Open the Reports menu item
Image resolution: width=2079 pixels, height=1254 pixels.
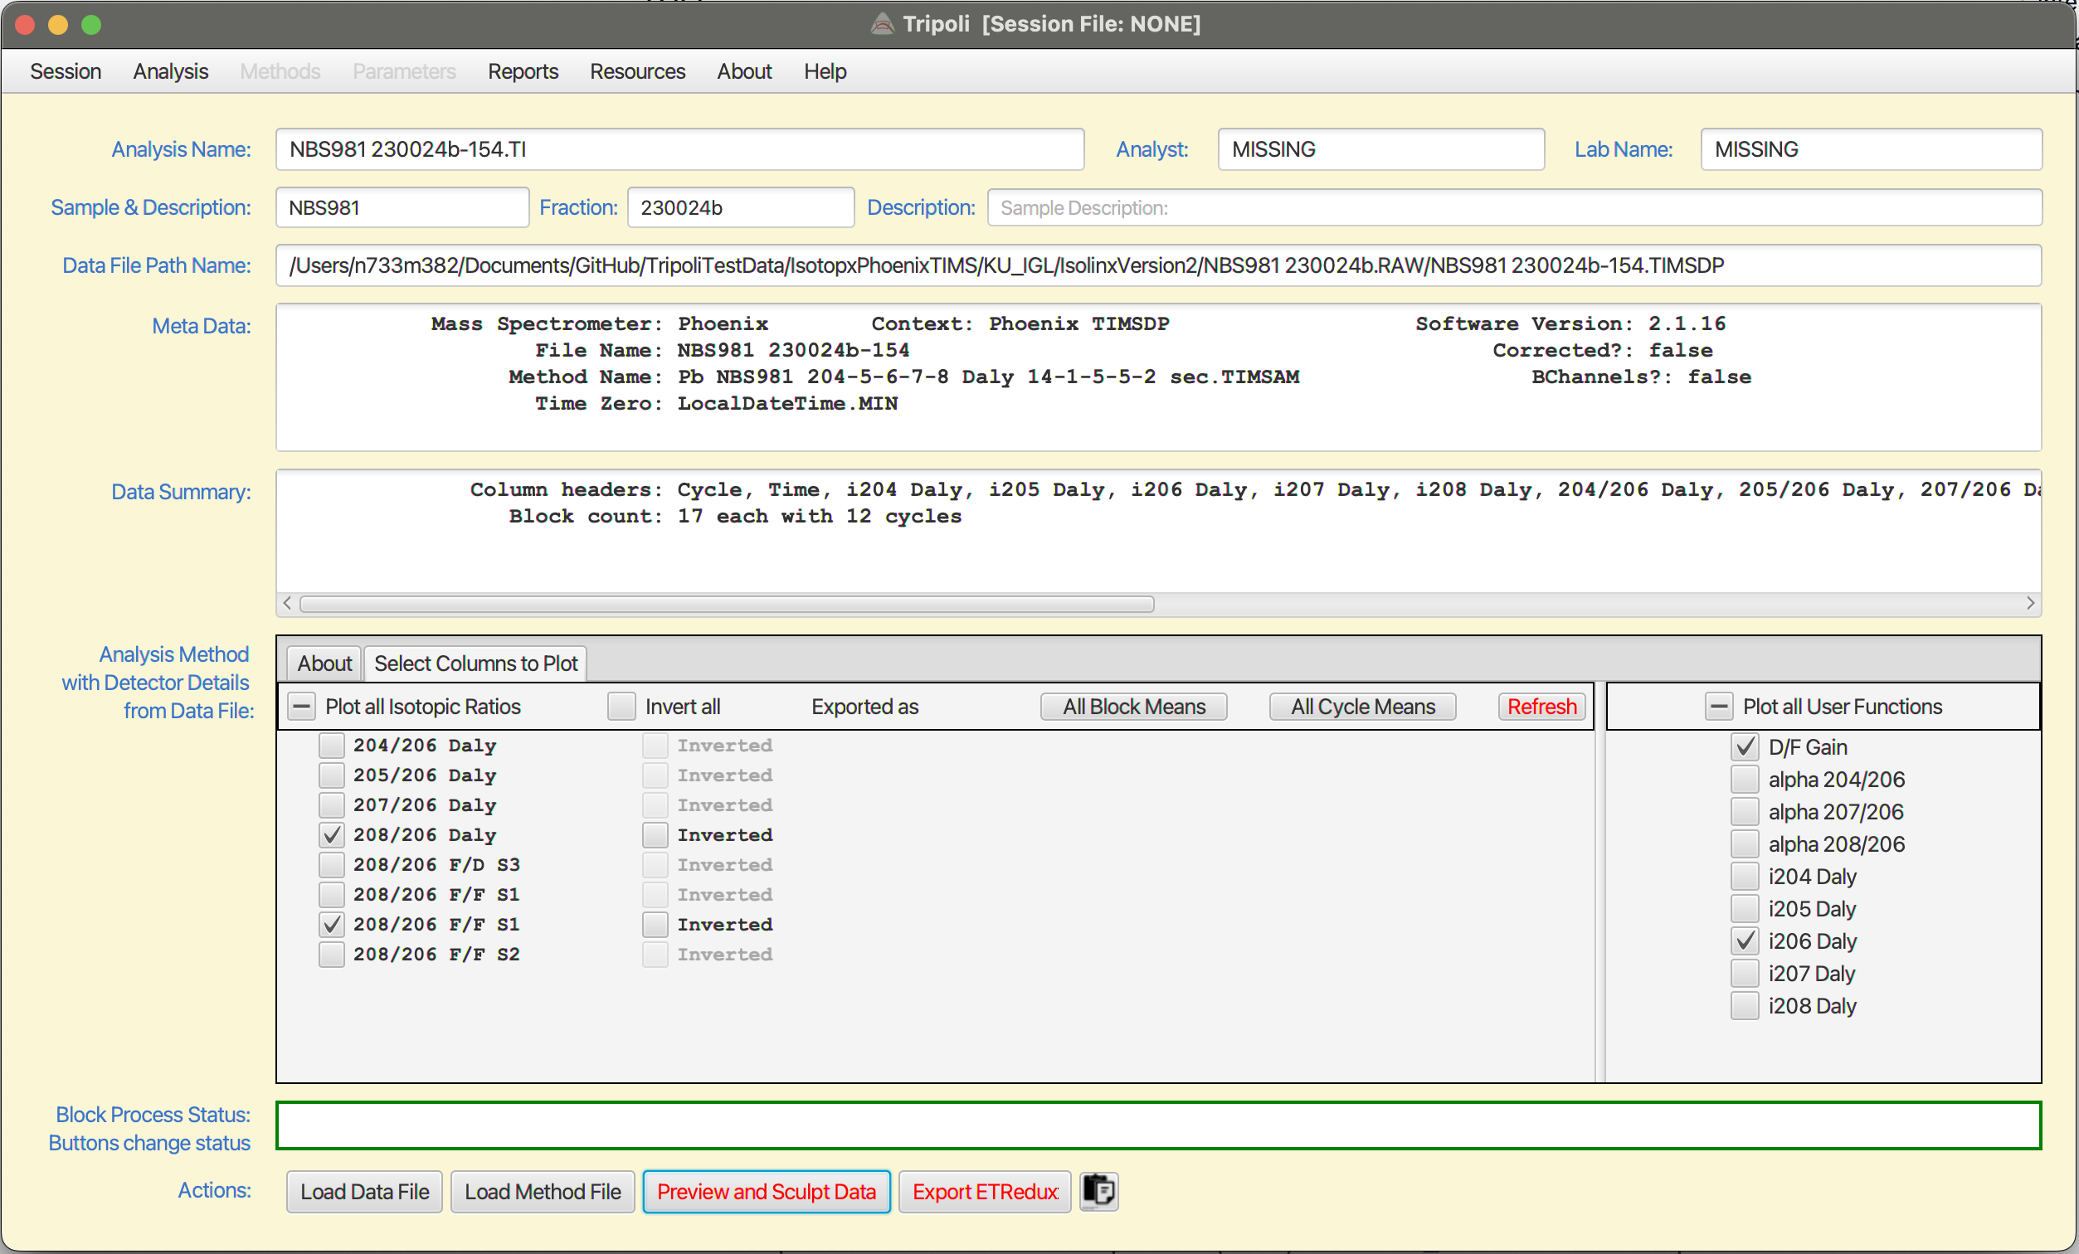point(524,70)
